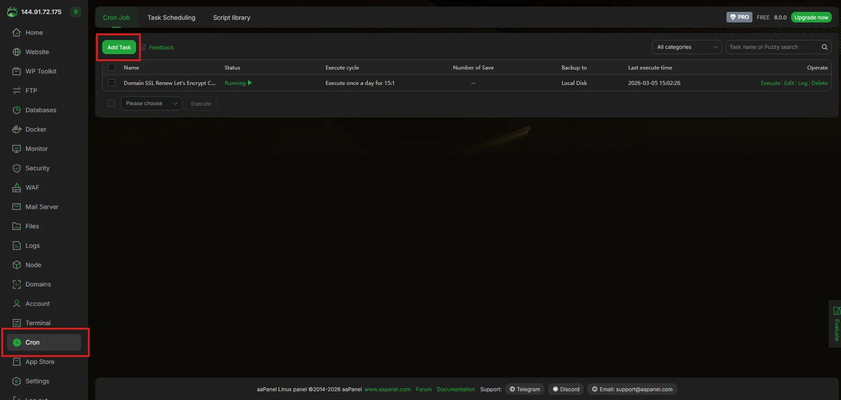Click the search magnifier icon
This screenshot has width=841, height=400.
point(824,47)
